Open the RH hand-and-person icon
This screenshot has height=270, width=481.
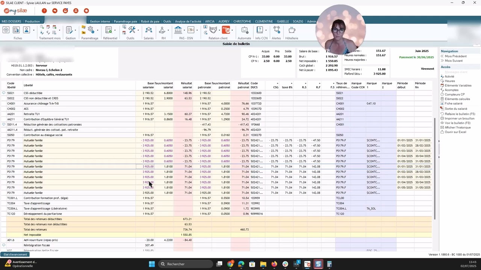click(x=162, y=30)
